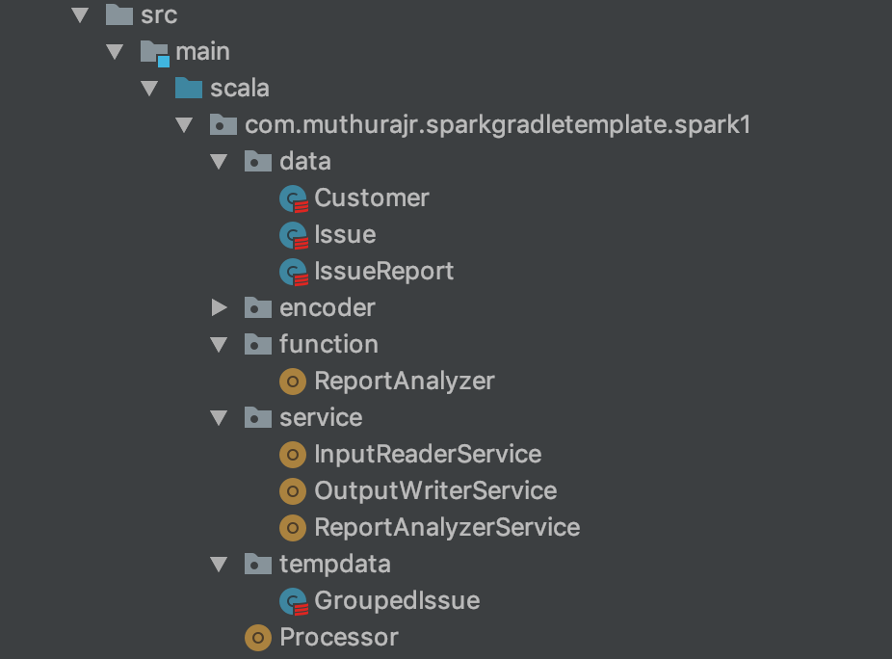892x659 pixels.
Task: Click the Scala object icon for Processor
Action: 256,637
